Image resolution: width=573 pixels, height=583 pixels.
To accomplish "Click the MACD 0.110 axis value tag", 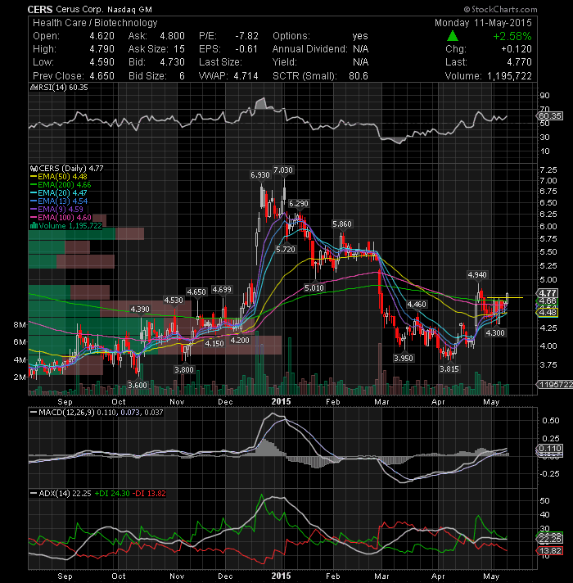I will click(550, 449).
